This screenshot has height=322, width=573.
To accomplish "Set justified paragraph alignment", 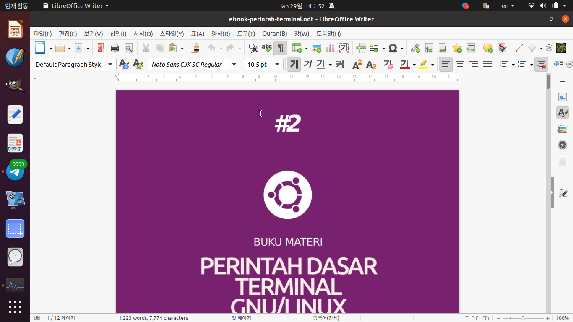I will (487, 64).
